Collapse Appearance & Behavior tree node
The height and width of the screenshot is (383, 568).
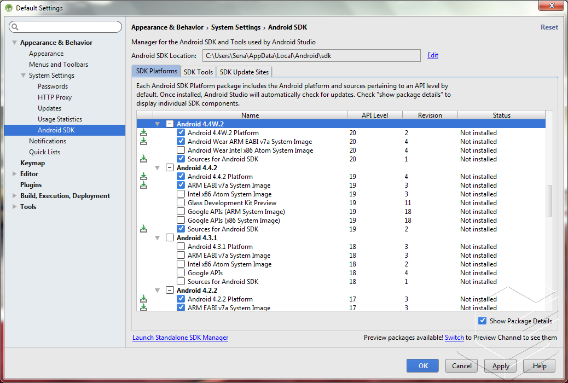coord(14,42)
